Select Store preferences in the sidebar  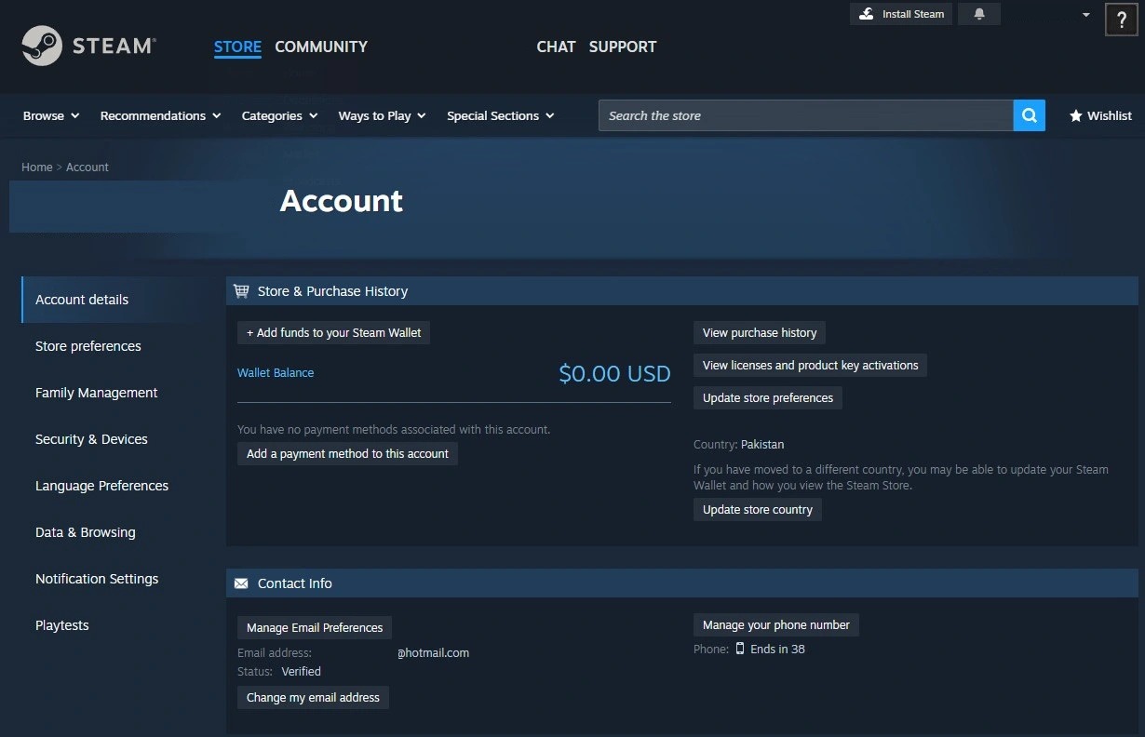click(x=119, y=346)
